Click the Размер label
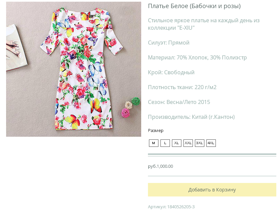Viewport: 278px width, 212px height. 156,131
